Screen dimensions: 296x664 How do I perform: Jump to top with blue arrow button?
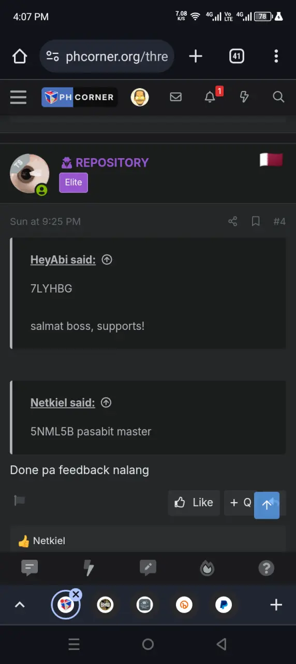click(x=267, y=505)
